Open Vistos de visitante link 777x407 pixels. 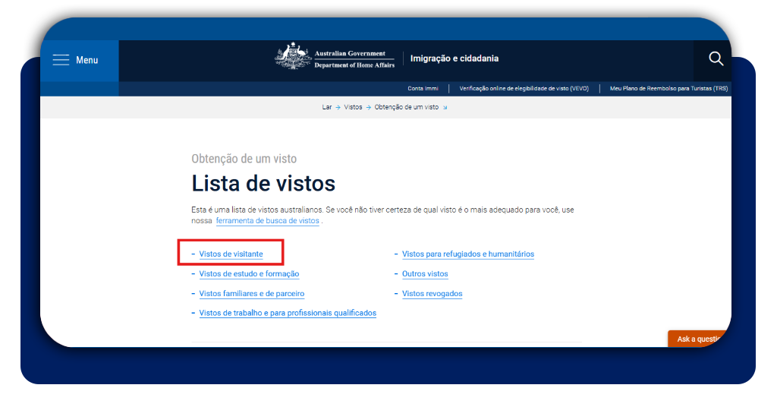click(x=231, y=254)
